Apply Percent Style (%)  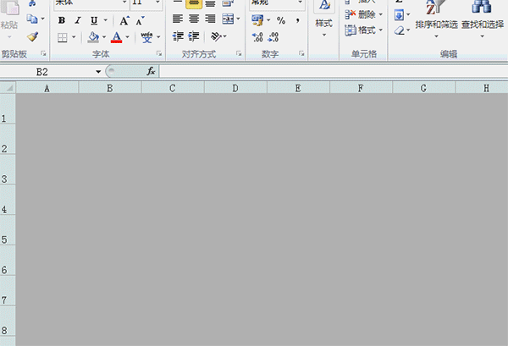pyautogui.click(x=281, y=20)
